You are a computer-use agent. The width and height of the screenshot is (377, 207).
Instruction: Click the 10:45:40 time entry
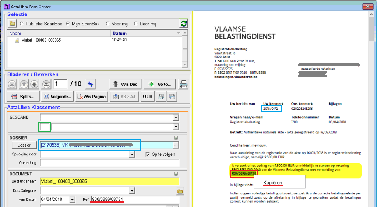119,40
